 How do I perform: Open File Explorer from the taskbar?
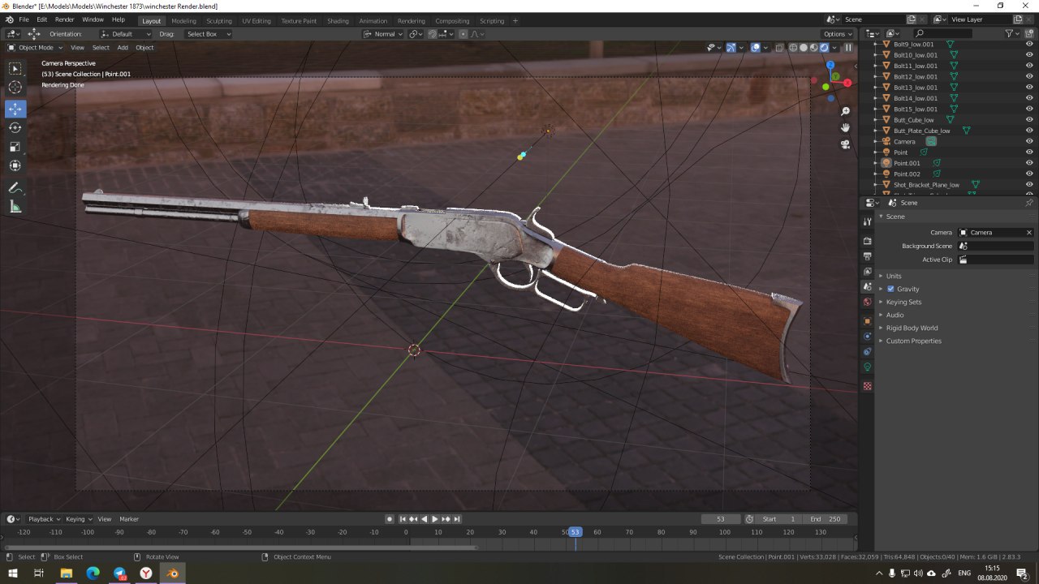pos(66,573)
